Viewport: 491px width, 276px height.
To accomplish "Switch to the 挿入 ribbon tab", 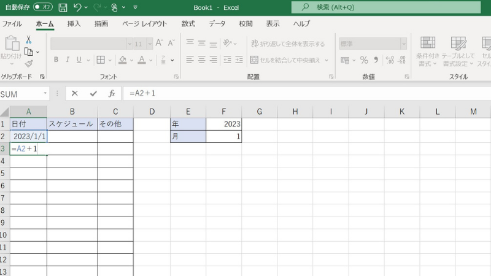I will pos(74,23).
